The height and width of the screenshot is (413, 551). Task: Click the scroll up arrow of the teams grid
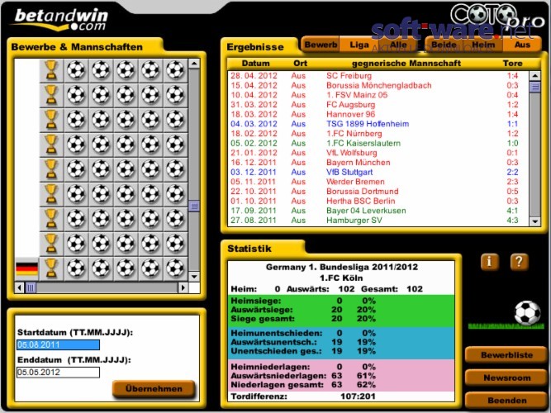(194, 64)
